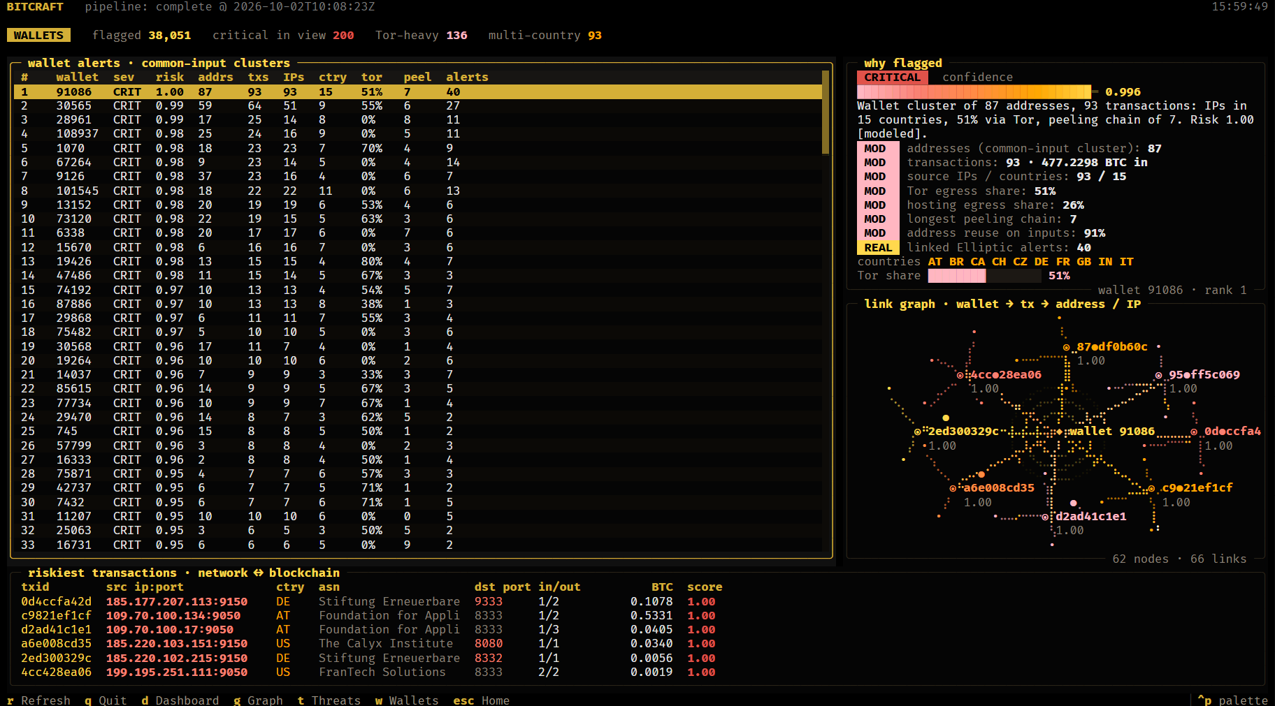
Task: Open the Graph view from footer
Action: click(x=259, y=700)
